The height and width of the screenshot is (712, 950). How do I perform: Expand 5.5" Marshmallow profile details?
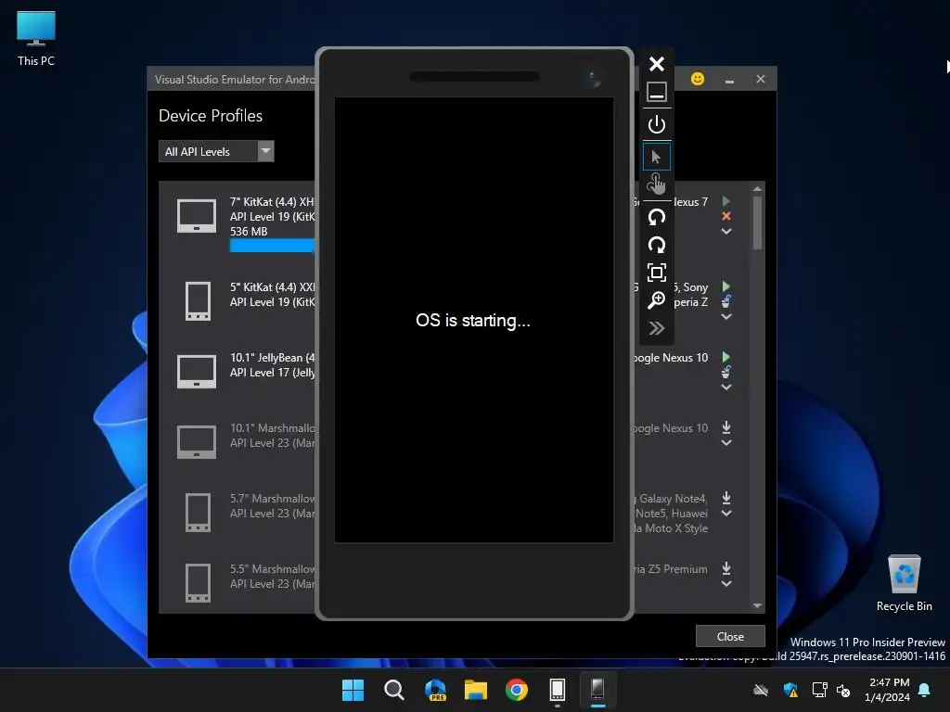pos(725,584)
